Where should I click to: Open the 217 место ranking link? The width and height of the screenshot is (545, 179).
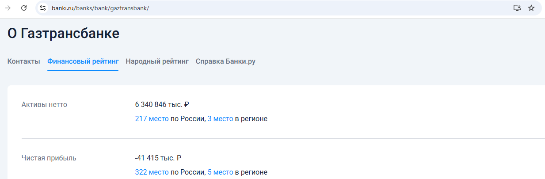click(x=152, y=118)
